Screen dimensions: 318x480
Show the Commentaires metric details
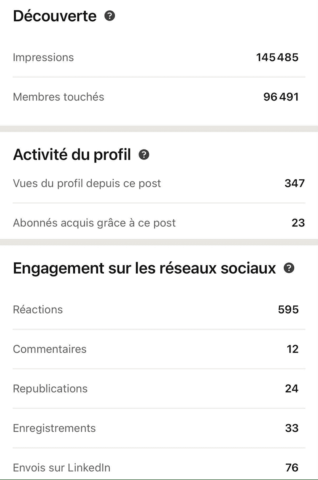pos(159,349)
